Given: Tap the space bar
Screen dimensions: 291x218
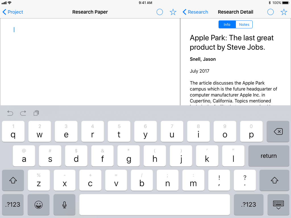Looking at the screenshot, I should pyautogui.click(x=155, y=205).
